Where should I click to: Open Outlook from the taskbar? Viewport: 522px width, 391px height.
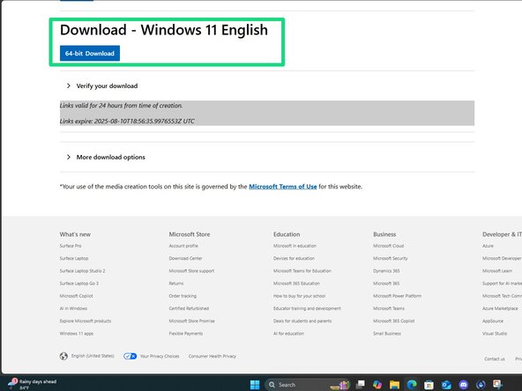click(446, 385)
